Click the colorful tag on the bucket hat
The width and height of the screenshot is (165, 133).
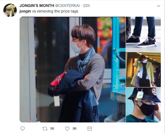pyautogui.click(x=140, y=95)
